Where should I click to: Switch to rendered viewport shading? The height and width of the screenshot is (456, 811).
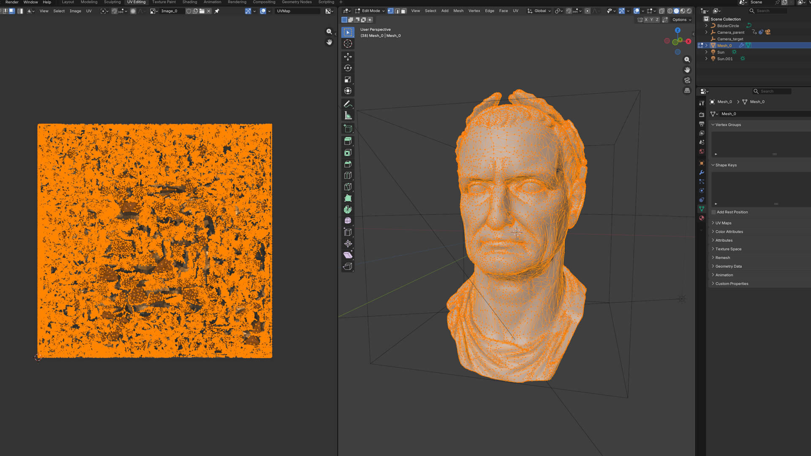click(x=689, y=11)
